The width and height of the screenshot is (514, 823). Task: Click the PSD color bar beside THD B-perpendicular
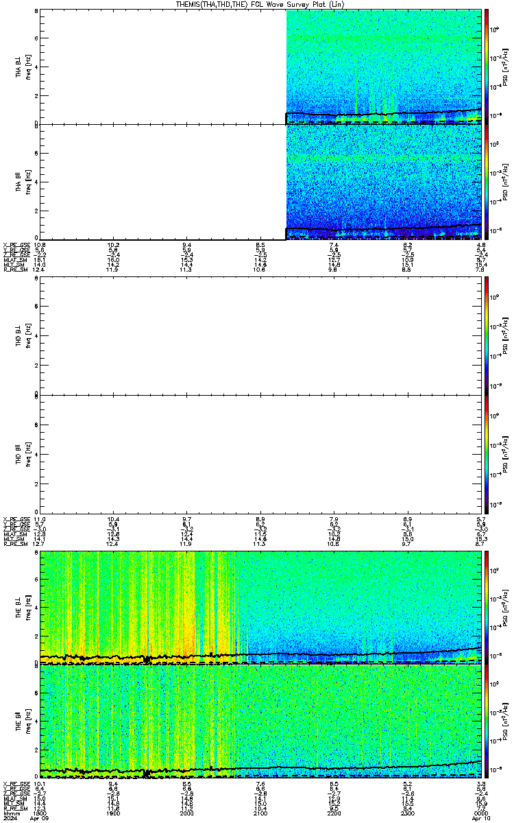click(487, 335)
